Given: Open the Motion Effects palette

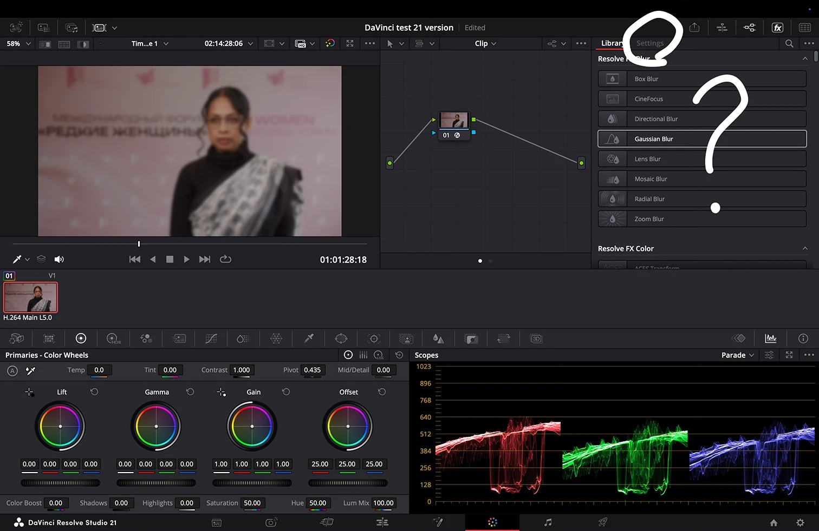Looking at the screenshot, I should pyautogui.click(x=179, y=338).
